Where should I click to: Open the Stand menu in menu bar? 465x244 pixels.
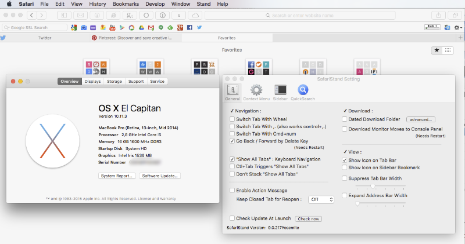click(x=203, y=4)
